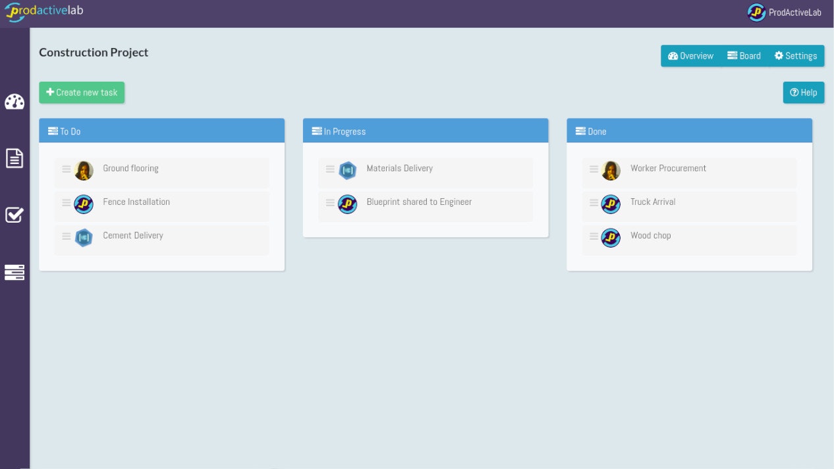Click the Create new task button
Image resolution: width=834 pixels, height=469 pixels.
click(82, 92)
